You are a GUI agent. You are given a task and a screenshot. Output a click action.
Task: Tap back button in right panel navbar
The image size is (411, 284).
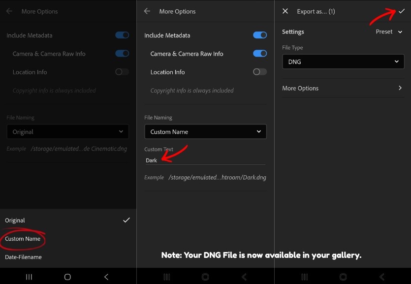click(x=382, y=277)
